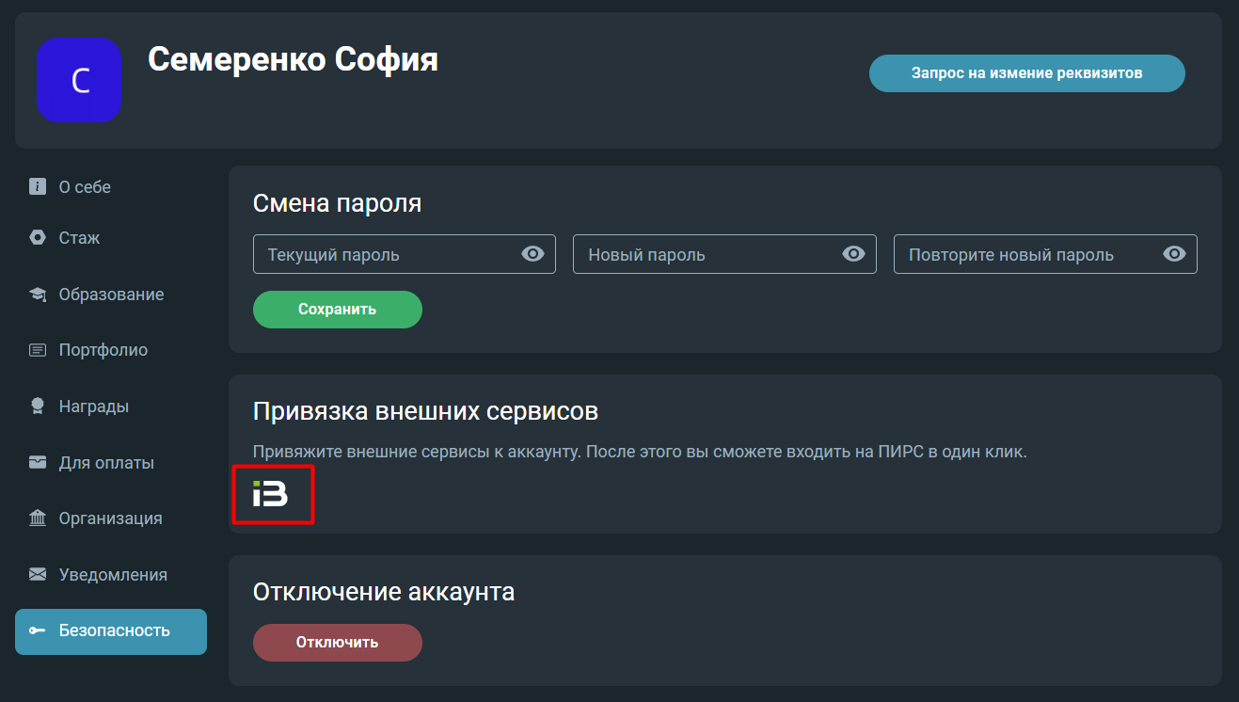Click the key icon beside Безопасность
1239x702 pixels.
coord(38,630)
